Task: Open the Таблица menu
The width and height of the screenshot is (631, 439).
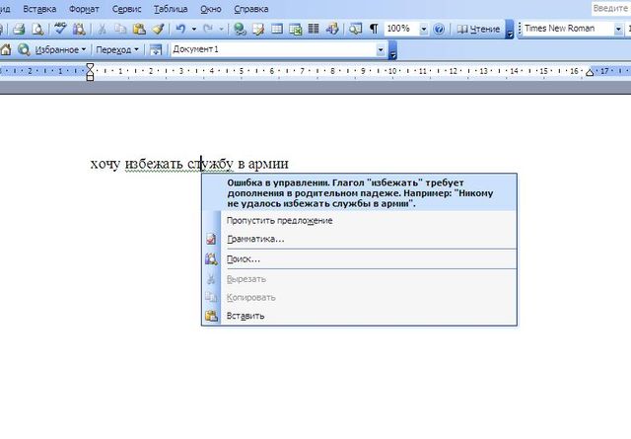Action: 169,8
